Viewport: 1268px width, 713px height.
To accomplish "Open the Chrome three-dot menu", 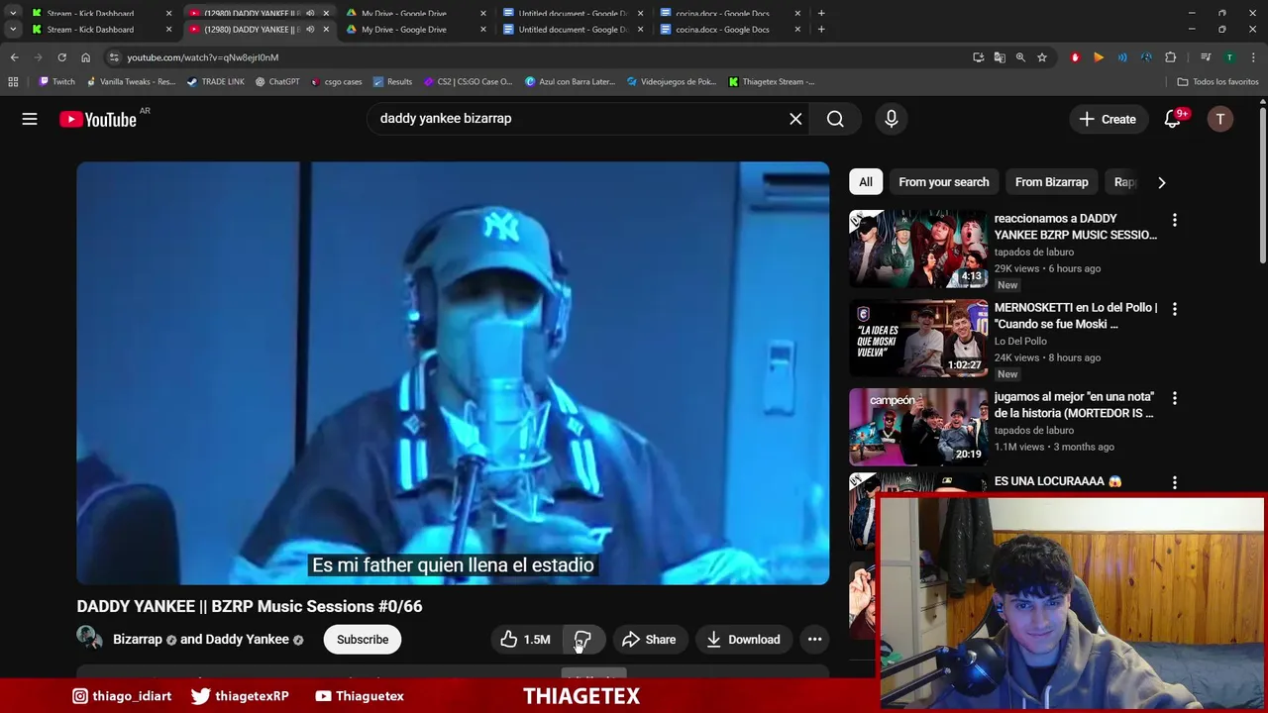I will 1253,57.
